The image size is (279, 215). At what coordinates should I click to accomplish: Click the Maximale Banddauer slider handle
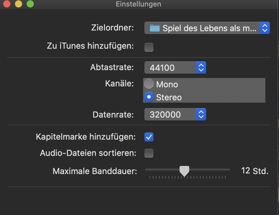pos(184,171)
